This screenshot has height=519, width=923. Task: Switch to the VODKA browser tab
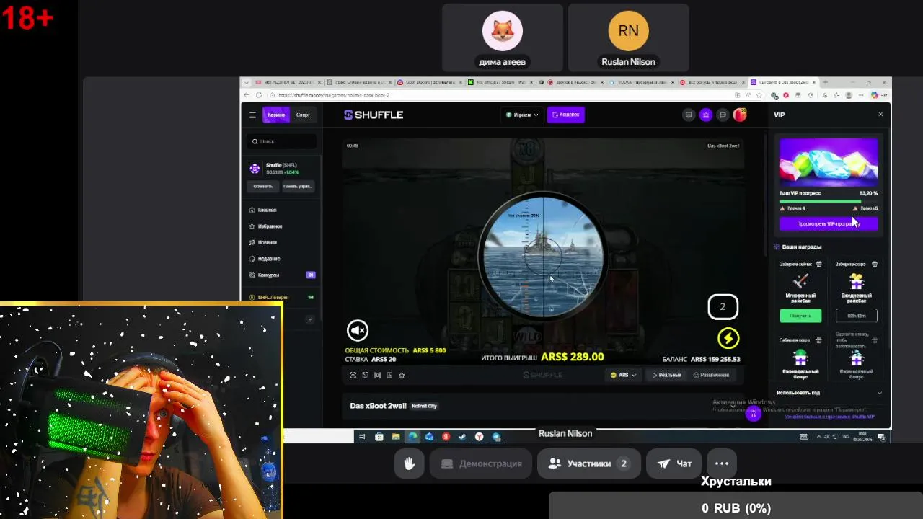pyautogui.click(x=640, y=82)
